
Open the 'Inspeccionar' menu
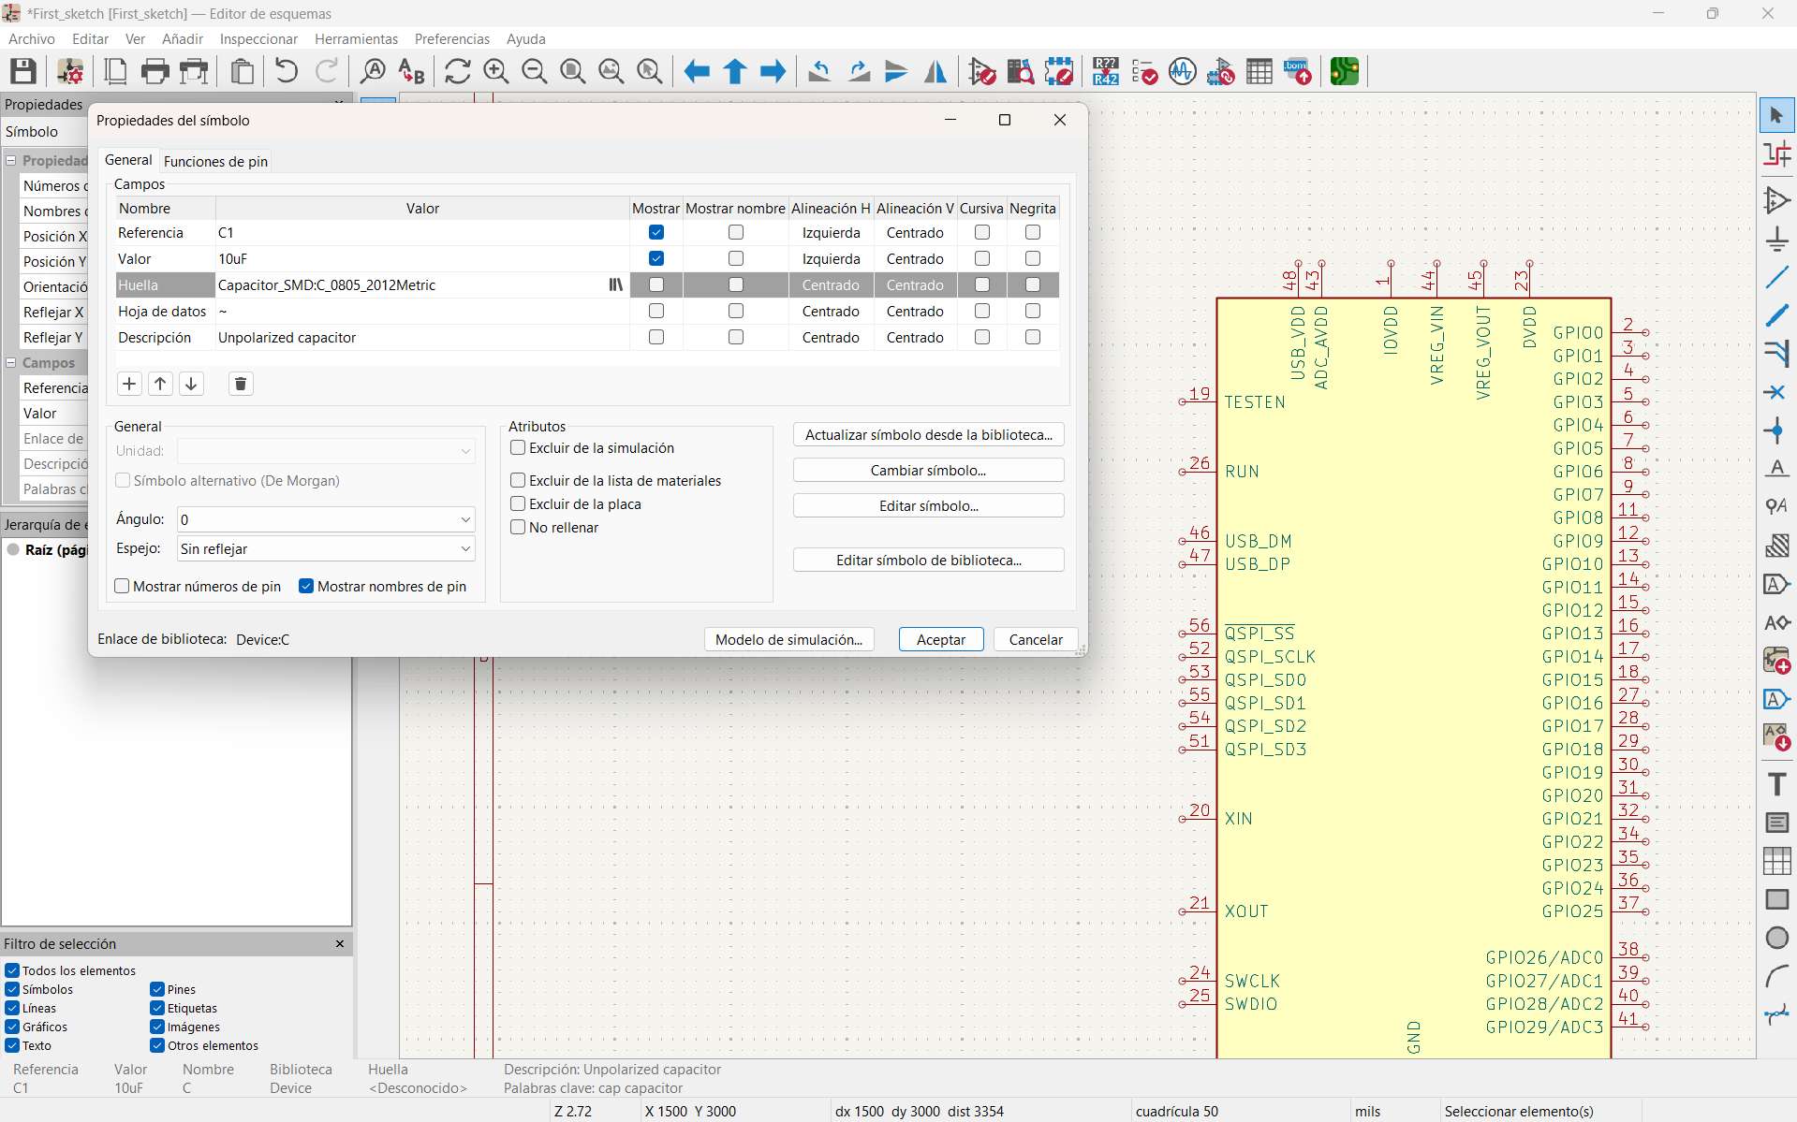point(258,38)
